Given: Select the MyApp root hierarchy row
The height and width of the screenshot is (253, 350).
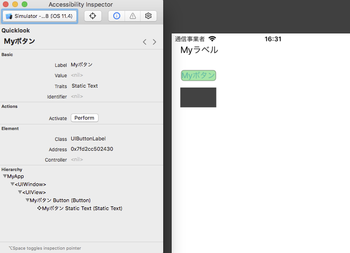Looking at the screenshot, I should [16, 176].
